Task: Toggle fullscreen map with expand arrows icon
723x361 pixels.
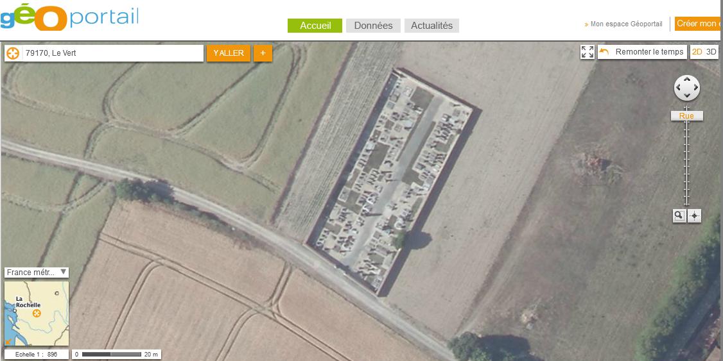Action: coord(588,52)
